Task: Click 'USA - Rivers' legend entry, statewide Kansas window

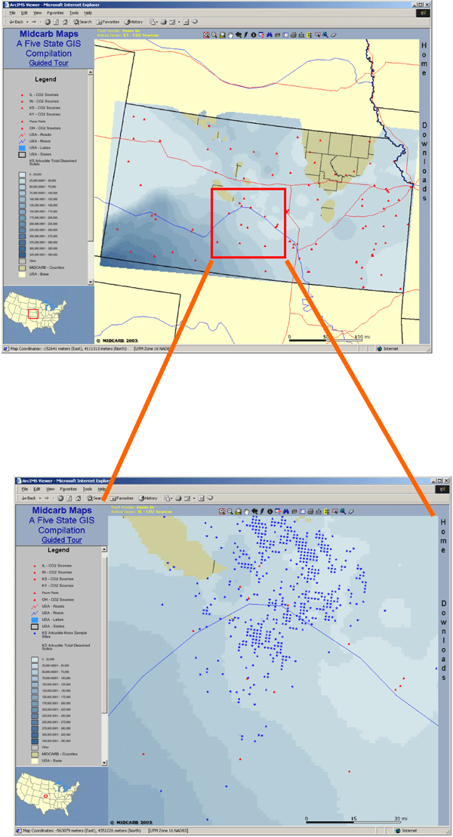Action: tap(39, 141)
